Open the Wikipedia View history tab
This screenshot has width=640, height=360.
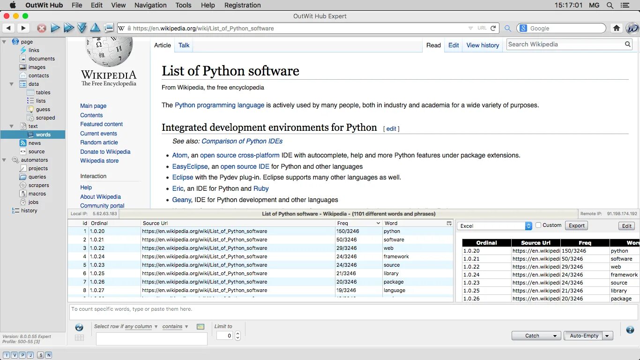click(483, 45)
